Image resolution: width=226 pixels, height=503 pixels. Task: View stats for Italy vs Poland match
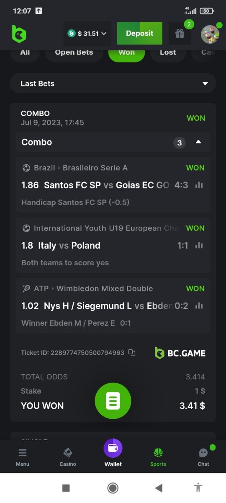199,245
